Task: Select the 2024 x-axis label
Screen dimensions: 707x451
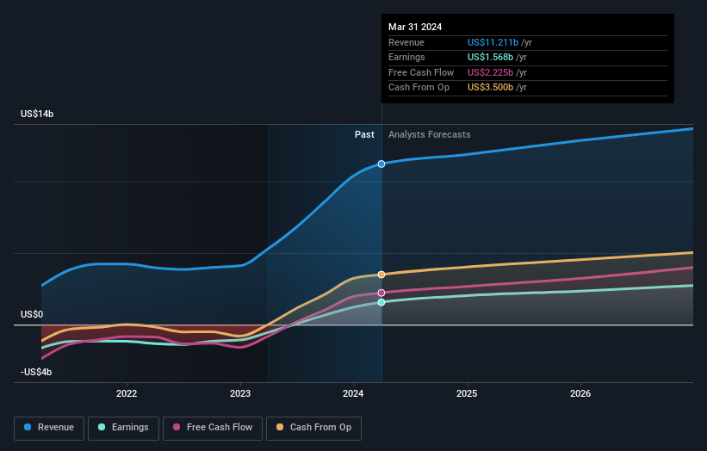Action: [353, 394]
